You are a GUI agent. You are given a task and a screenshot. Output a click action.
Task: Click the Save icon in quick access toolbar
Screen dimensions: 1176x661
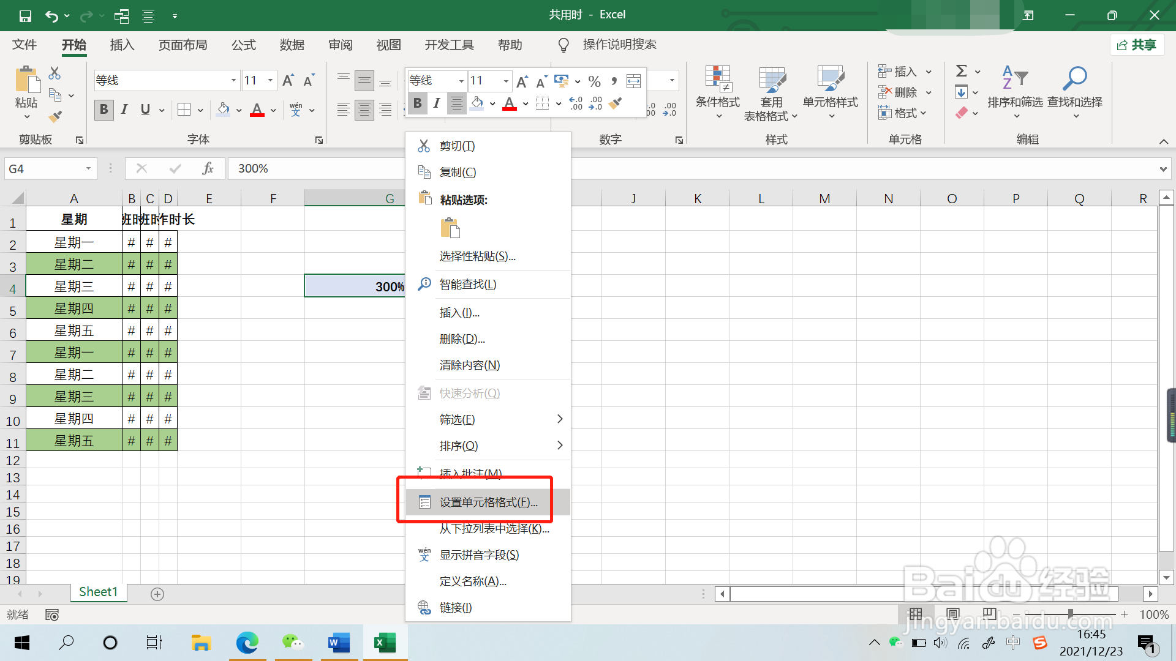25,15
